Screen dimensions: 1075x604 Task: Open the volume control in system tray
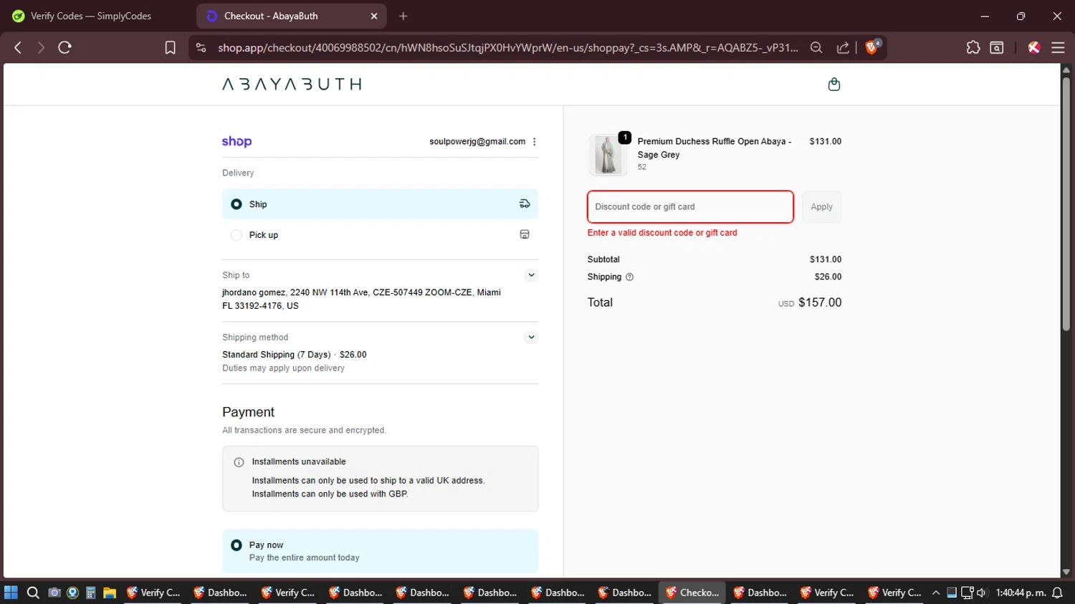[981, 593]
